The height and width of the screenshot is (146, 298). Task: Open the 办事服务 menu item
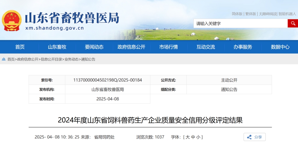pyautogui.click(x=243, y=47)
